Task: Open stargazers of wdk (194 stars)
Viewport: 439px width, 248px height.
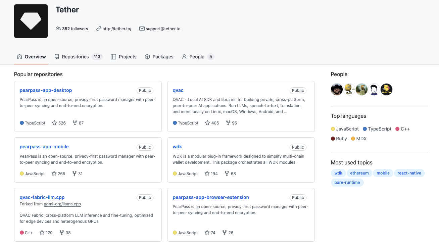Action: pyautogui.click(x=211, y=174)
